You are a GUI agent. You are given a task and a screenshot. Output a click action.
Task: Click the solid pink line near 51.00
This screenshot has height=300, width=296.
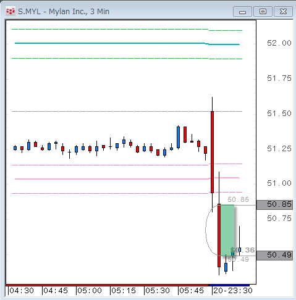(127, 178)
